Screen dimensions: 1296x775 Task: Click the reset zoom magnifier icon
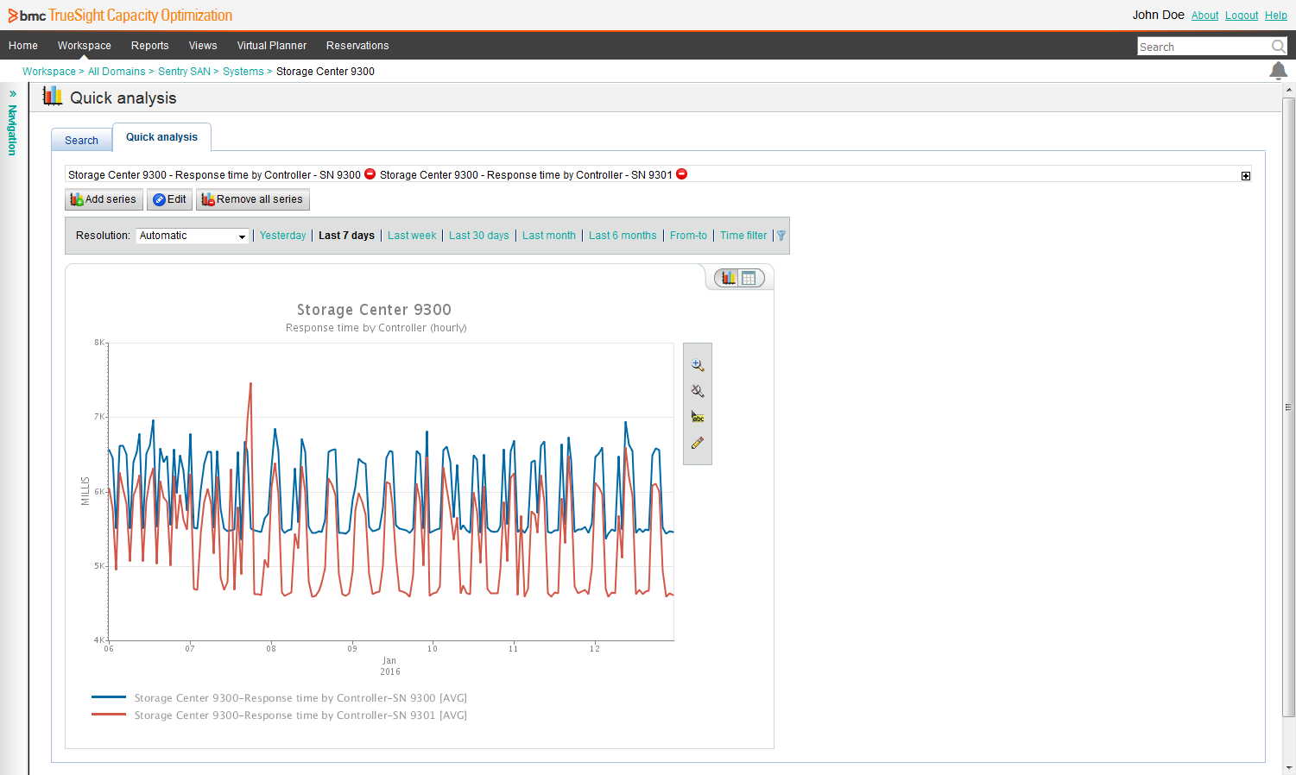point(698,391)
